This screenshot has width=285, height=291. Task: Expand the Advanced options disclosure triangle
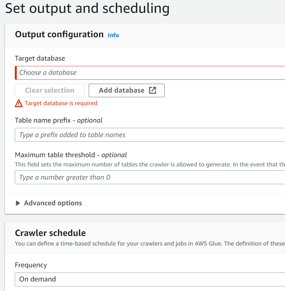click(18, 203)
